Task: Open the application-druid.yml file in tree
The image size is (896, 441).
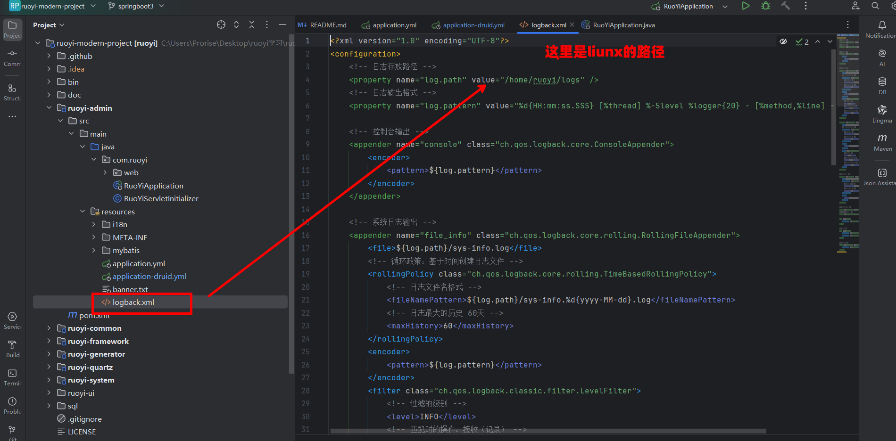Action: (149, 277)
